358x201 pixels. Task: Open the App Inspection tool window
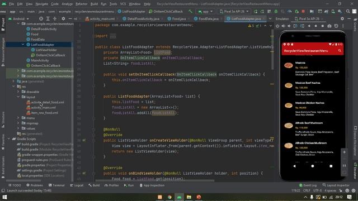[x=152, y=185]
